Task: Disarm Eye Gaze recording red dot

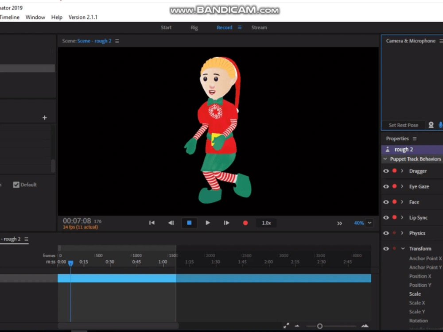Action: [x=394, y=186]
